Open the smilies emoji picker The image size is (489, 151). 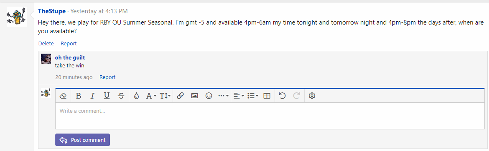click(209, 96)
